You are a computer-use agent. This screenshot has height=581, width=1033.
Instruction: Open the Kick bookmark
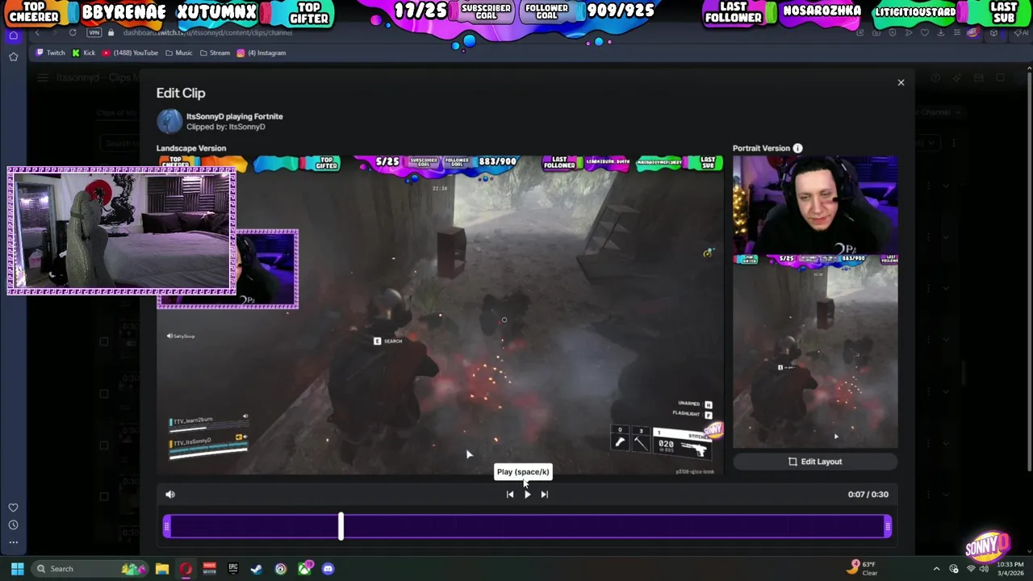[x=84, y=52]
